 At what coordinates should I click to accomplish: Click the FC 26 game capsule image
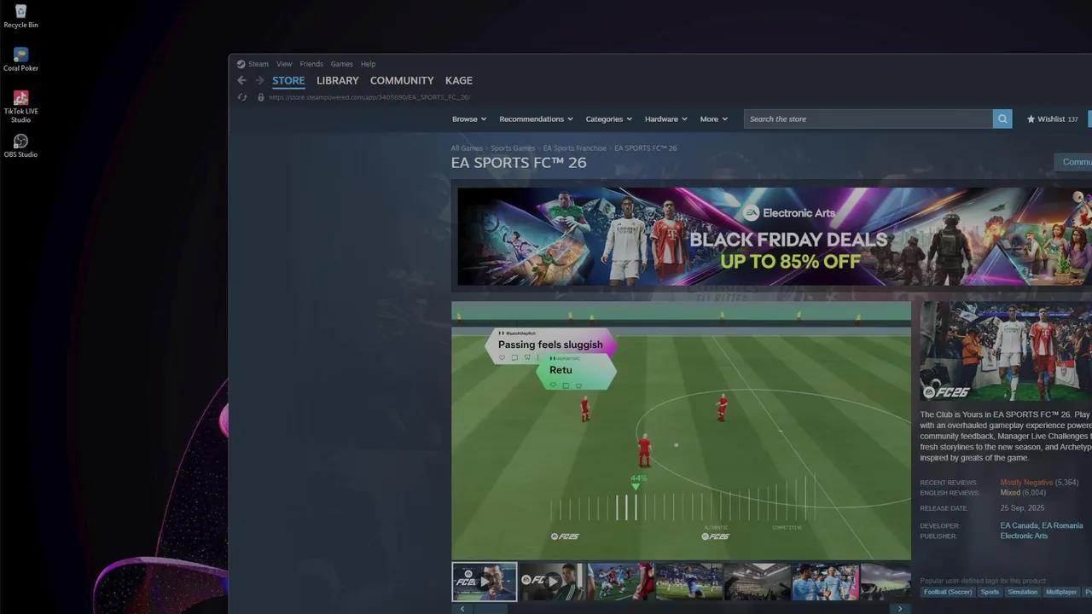(x=1006, y=351)
